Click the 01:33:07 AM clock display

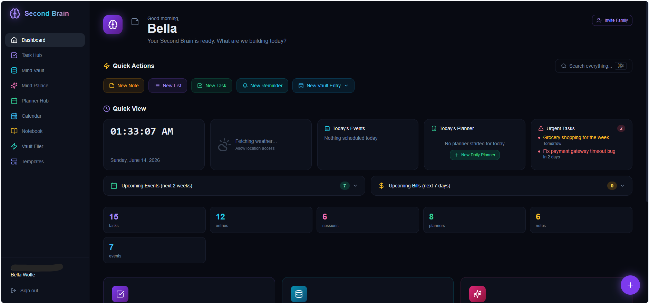point(142,131)
